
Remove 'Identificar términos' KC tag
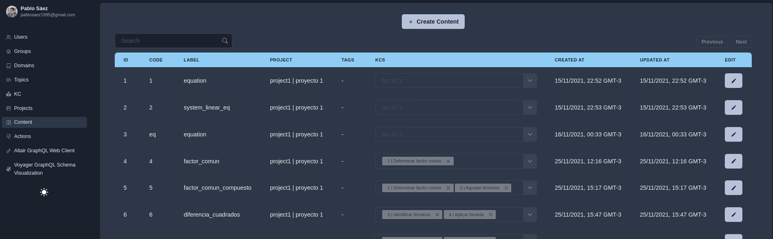437,215
